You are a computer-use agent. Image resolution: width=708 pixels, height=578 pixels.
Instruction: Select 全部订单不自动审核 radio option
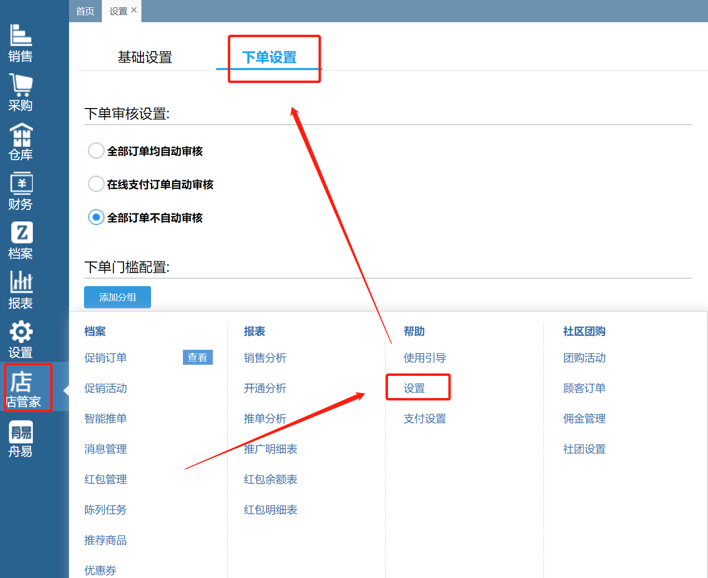[x=96, y=217]
